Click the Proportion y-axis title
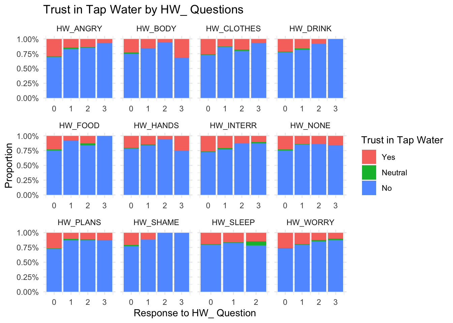The width and height of the screenshot is (453, 323). [x=9, y=166]
